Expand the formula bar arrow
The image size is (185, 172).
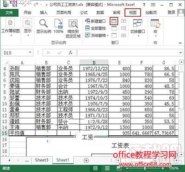[x=180, y=53]
